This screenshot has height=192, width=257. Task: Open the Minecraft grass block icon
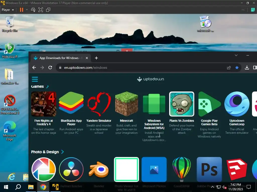pos(126,104)
